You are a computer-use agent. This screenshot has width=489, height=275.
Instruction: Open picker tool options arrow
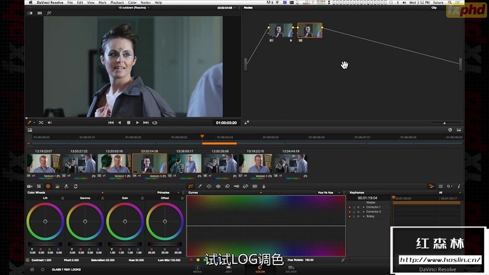pos(34,123)
